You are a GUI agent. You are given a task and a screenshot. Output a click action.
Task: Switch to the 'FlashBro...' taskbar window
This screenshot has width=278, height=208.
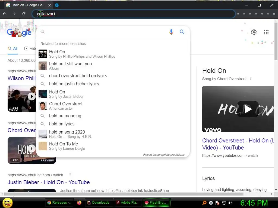156,203
